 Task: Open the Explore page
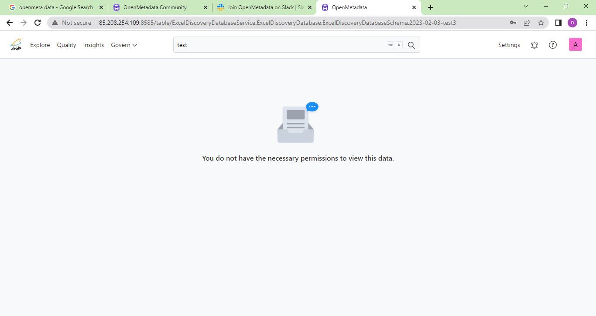pos(40,45)
